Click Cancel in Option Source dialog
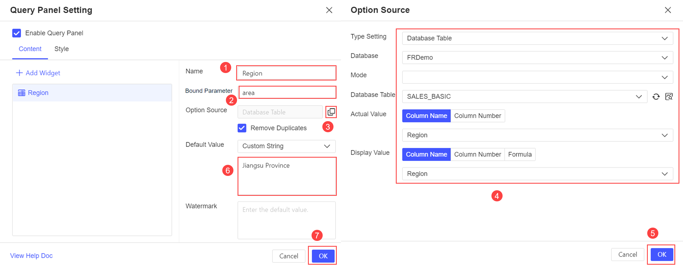683x268 pixels. coord(628,254)
